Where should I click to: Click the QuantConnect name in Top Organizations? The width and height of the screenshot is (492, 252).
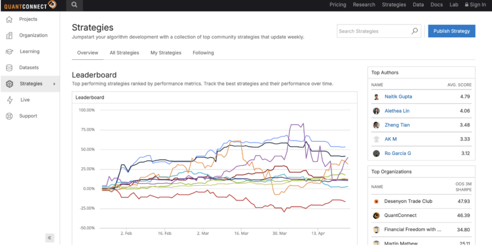coord(400,216)
